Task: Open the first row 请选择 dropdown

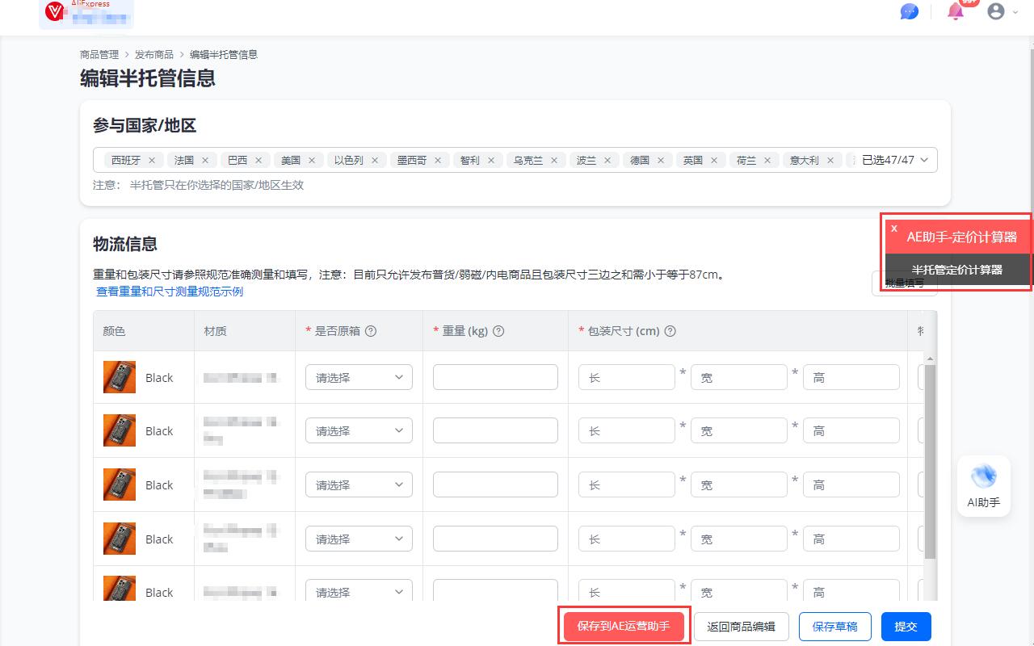Action: tap(359, 377)
